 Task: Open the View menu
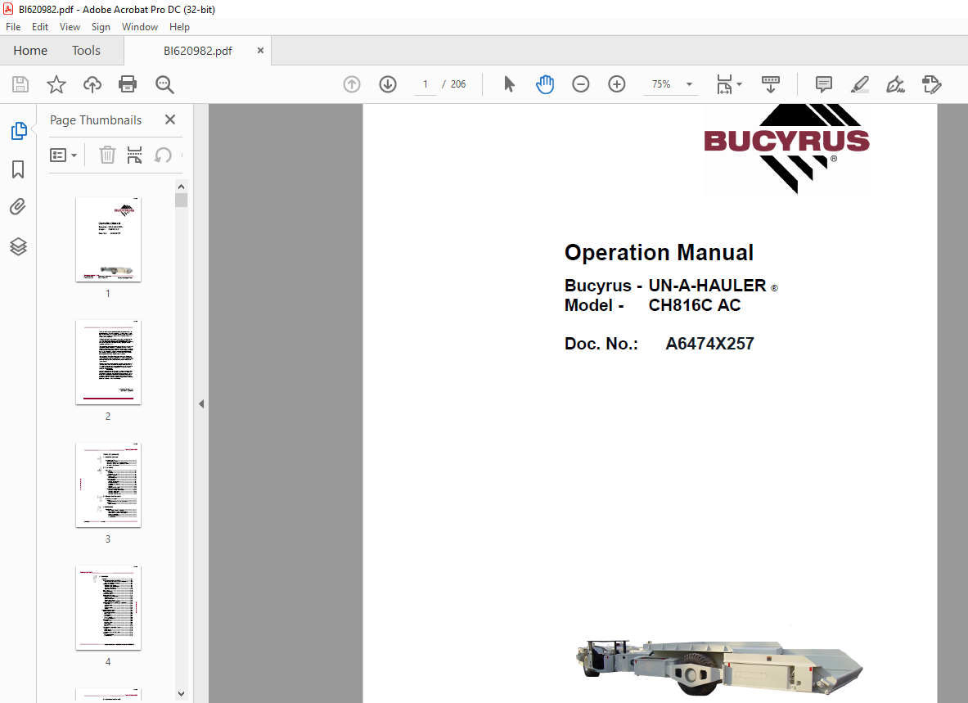click(x=70, y=26)
